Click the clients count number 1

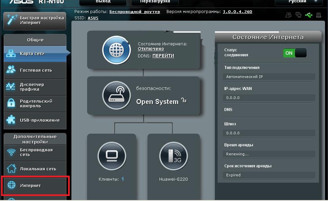(x=122, y=179)
